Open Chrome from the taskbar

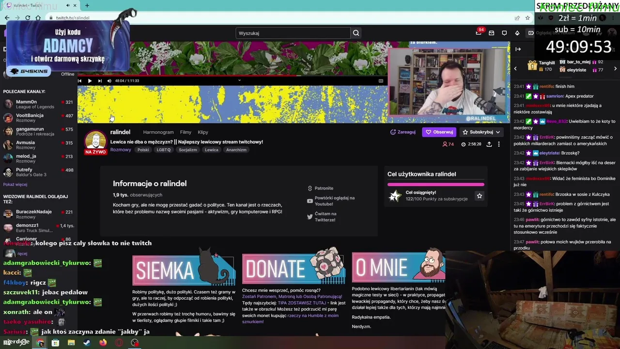point(40,343)
